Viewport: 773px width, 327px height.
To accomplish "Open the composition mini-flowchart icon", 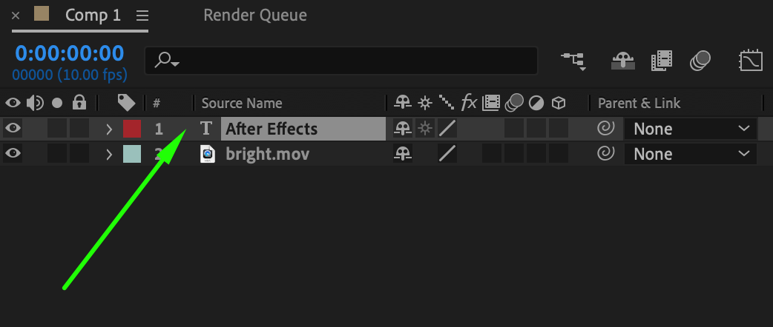I will click(x=574, y=61).
